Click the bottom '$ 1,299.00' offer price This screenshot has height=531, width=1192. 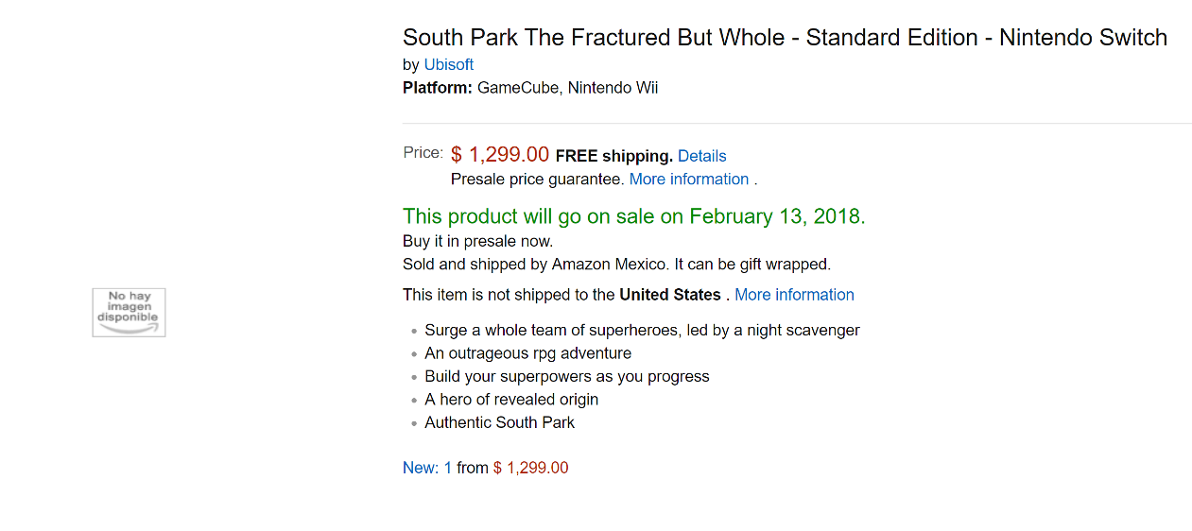(x=531, y=468)
